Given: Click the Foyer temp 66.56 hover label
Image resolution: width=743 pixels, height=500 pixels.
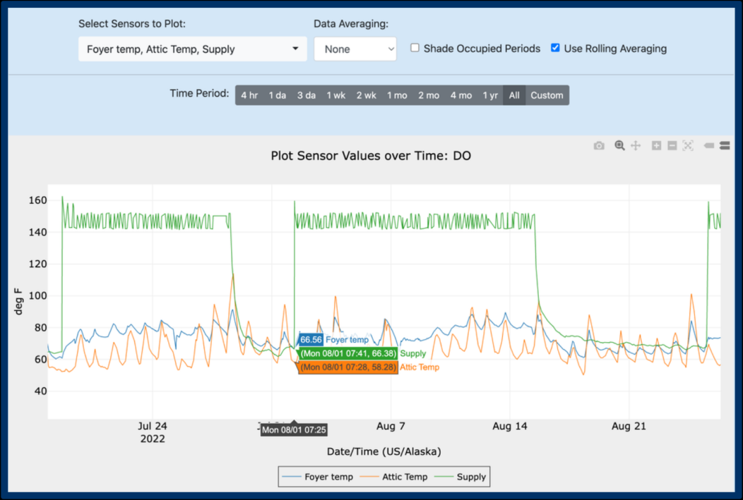Looking at the screenshot, I should coord(311,340).
